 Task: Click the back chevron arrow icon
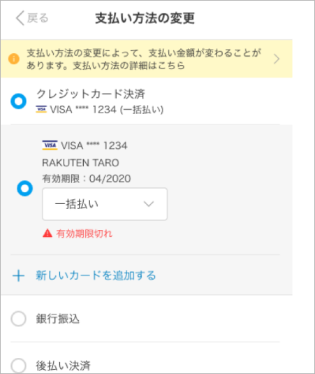[20, 18]
